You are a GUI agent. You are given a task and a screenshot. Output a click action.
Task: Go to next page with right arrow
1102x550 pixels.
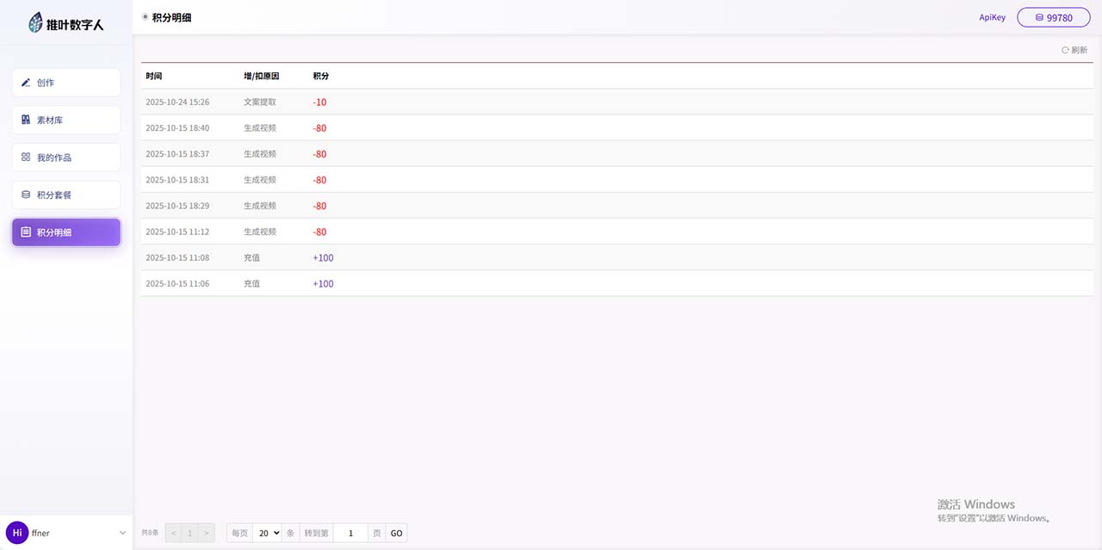coord(206,533)
